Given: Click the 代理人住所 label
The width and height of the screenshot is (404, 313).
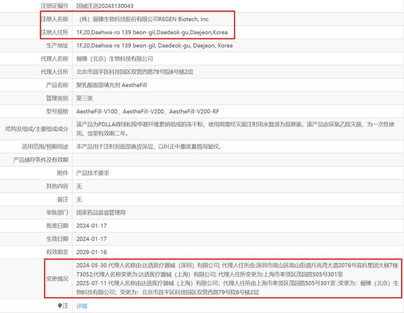Looking at the screenshot, I should click(55, 72).
